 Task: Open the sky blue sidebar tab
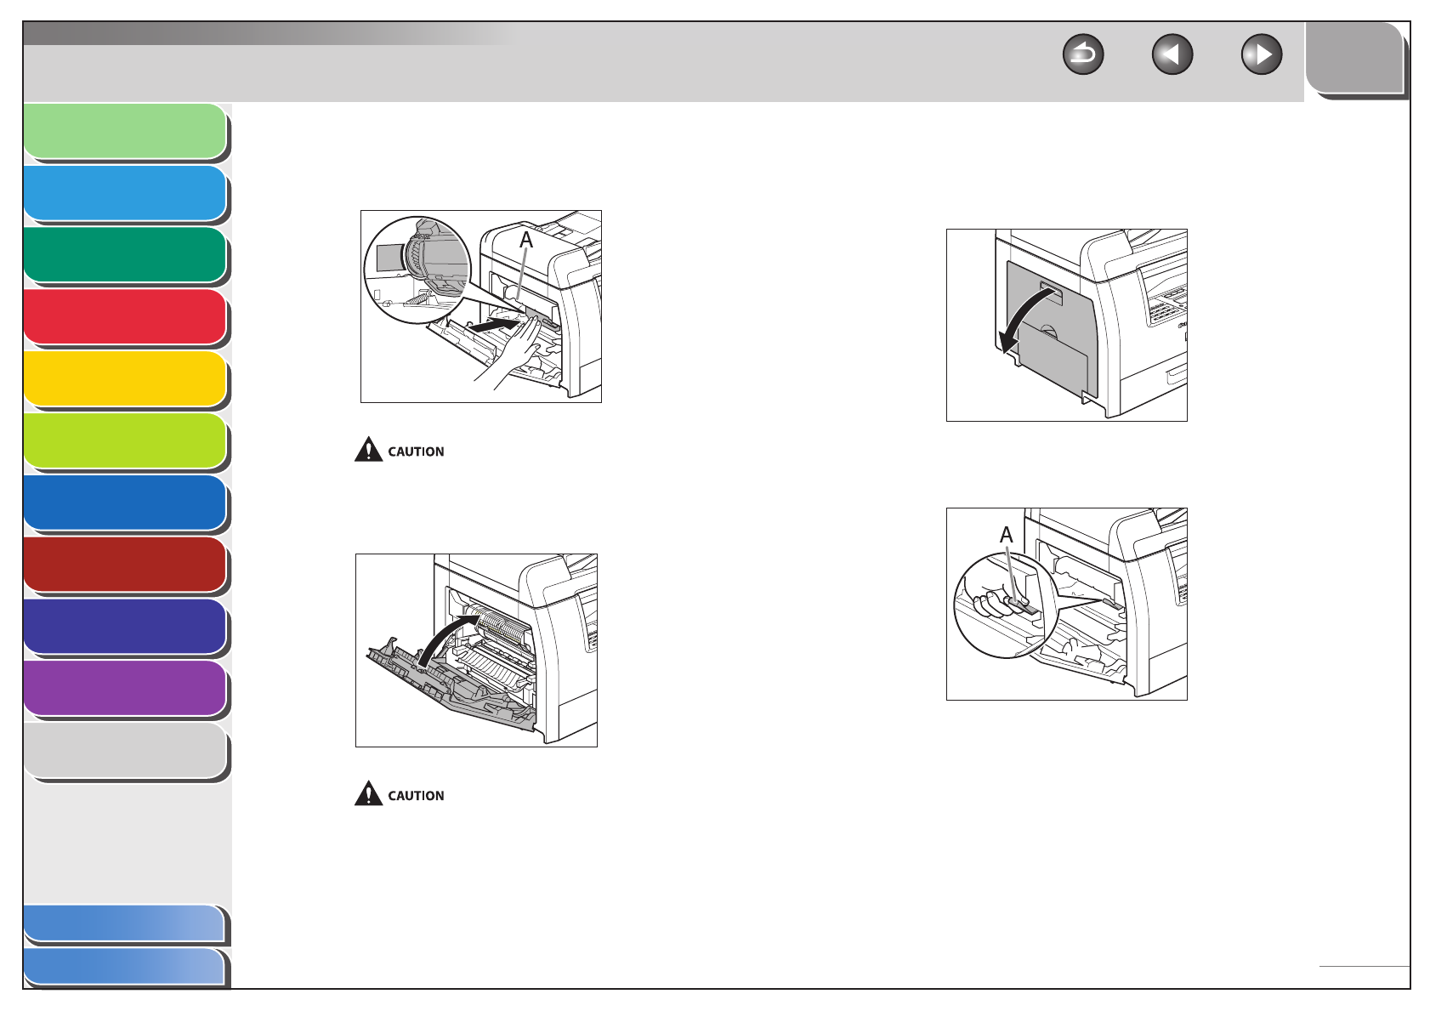pyautogui.click(x=126, y=194)
